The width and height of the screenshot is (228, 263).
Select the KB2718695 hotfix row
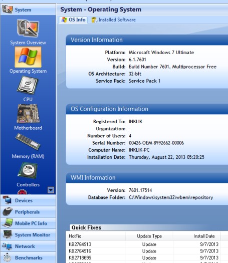pyautogui.click(x=147, y=257)
